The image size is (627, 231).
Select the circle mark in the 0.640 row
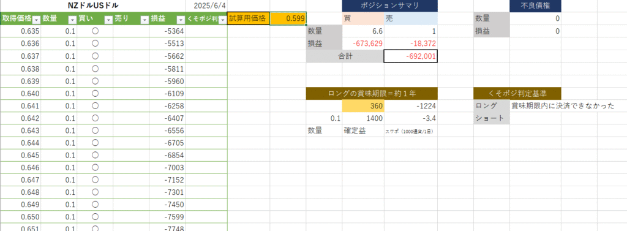pos(95,94)
